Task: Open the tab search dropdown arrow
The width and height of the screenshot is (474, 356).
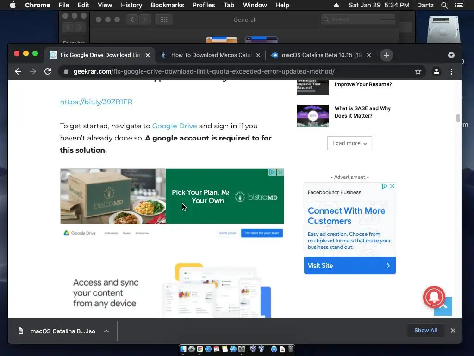Action: point(451,55)
